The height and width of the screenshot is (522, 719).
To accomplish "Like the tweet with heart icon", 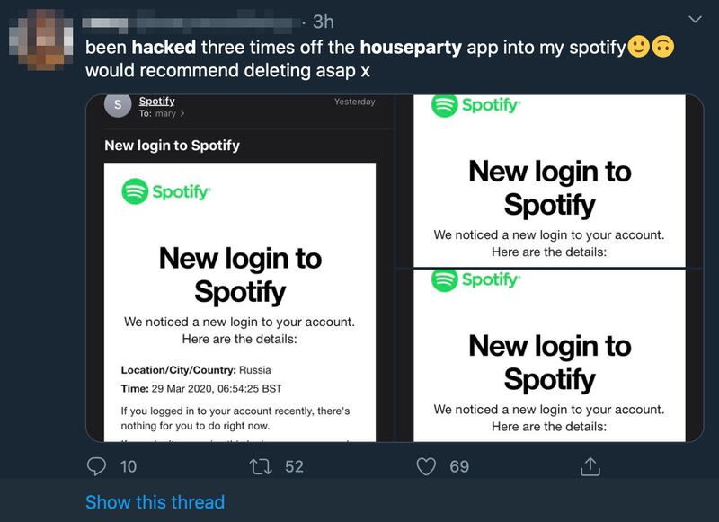I will 426,466.
